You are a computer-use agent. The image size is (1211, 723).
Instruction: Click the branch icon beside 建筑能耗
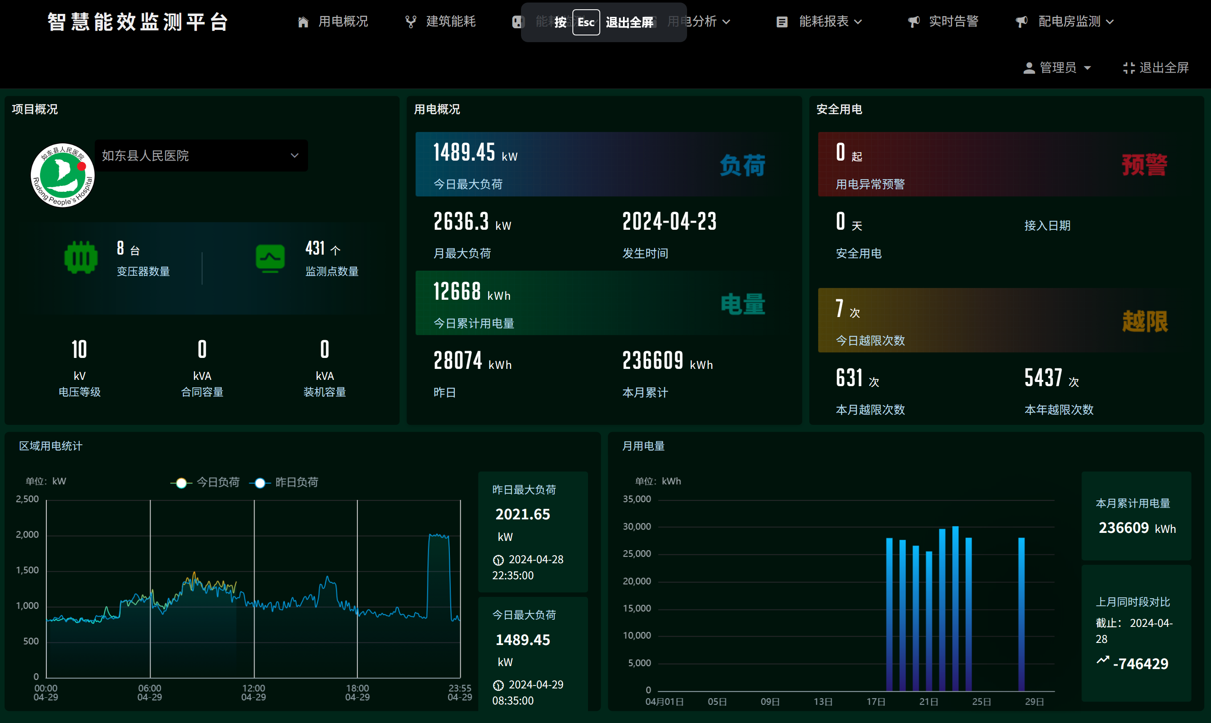411,22
